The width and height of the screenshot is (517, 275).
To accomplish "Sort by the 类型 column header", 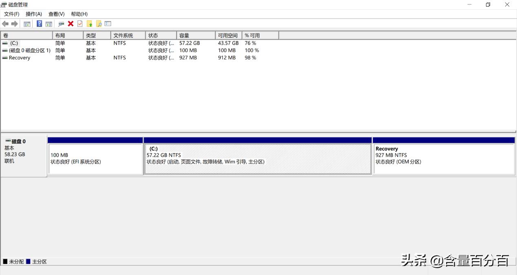I will 97,35.
